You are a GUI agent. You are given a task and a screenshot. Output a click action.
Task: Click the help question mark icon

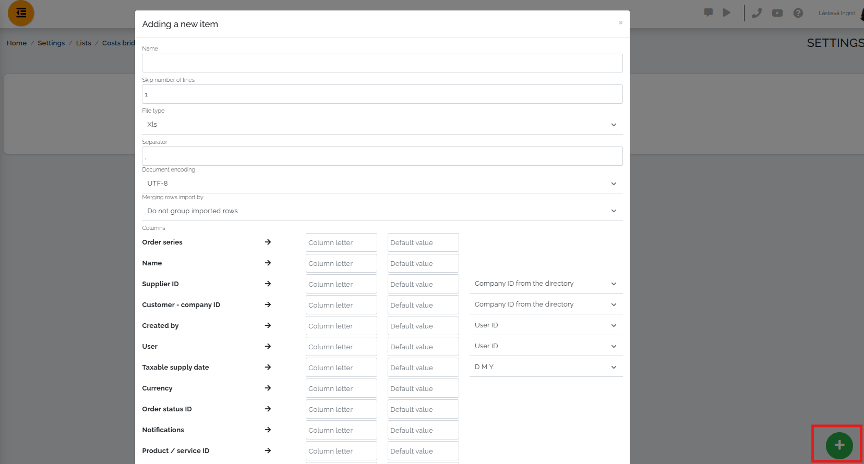click(x=798, y=13)
